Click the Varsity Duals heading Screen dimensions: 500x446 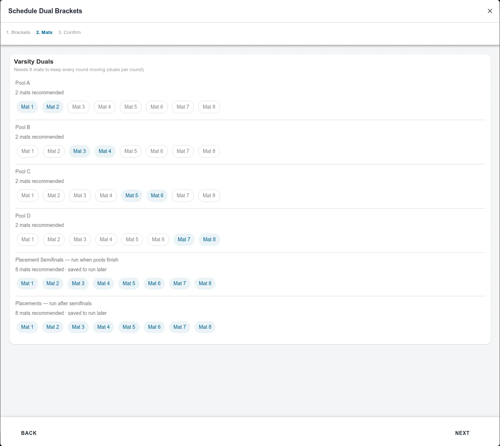[34, 61]
